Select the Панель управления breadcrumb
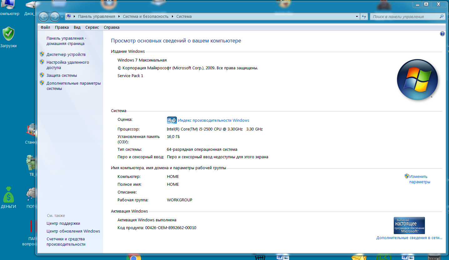 pyautogui.click(x=97, y=17)
